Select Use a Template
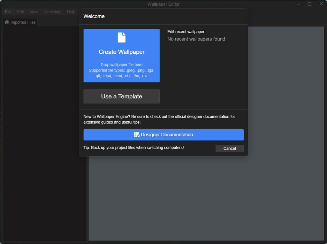This screenshot has height=244, width=327. coord(121,96)
